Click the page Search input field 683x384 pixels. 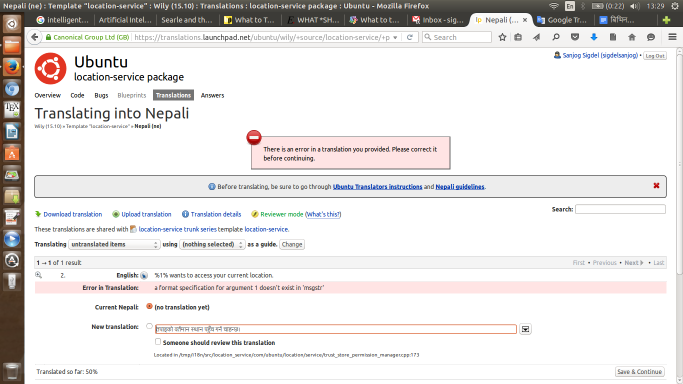[x=620, y=209]
